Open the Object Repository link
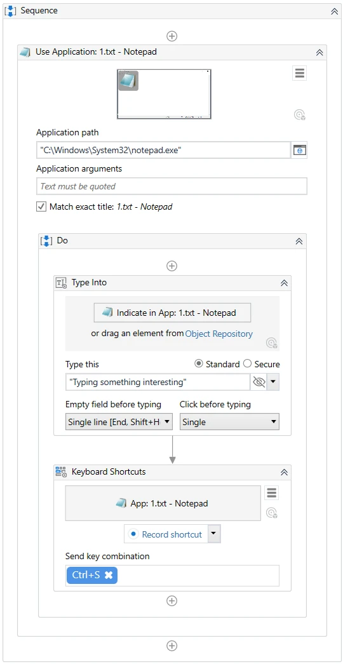Viewport: 343px width, 664px height. (x=219, y=334)
